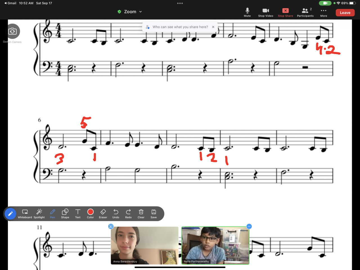Stop Share screen
This screenshot has height=270, width=360.
coord(285,12)
